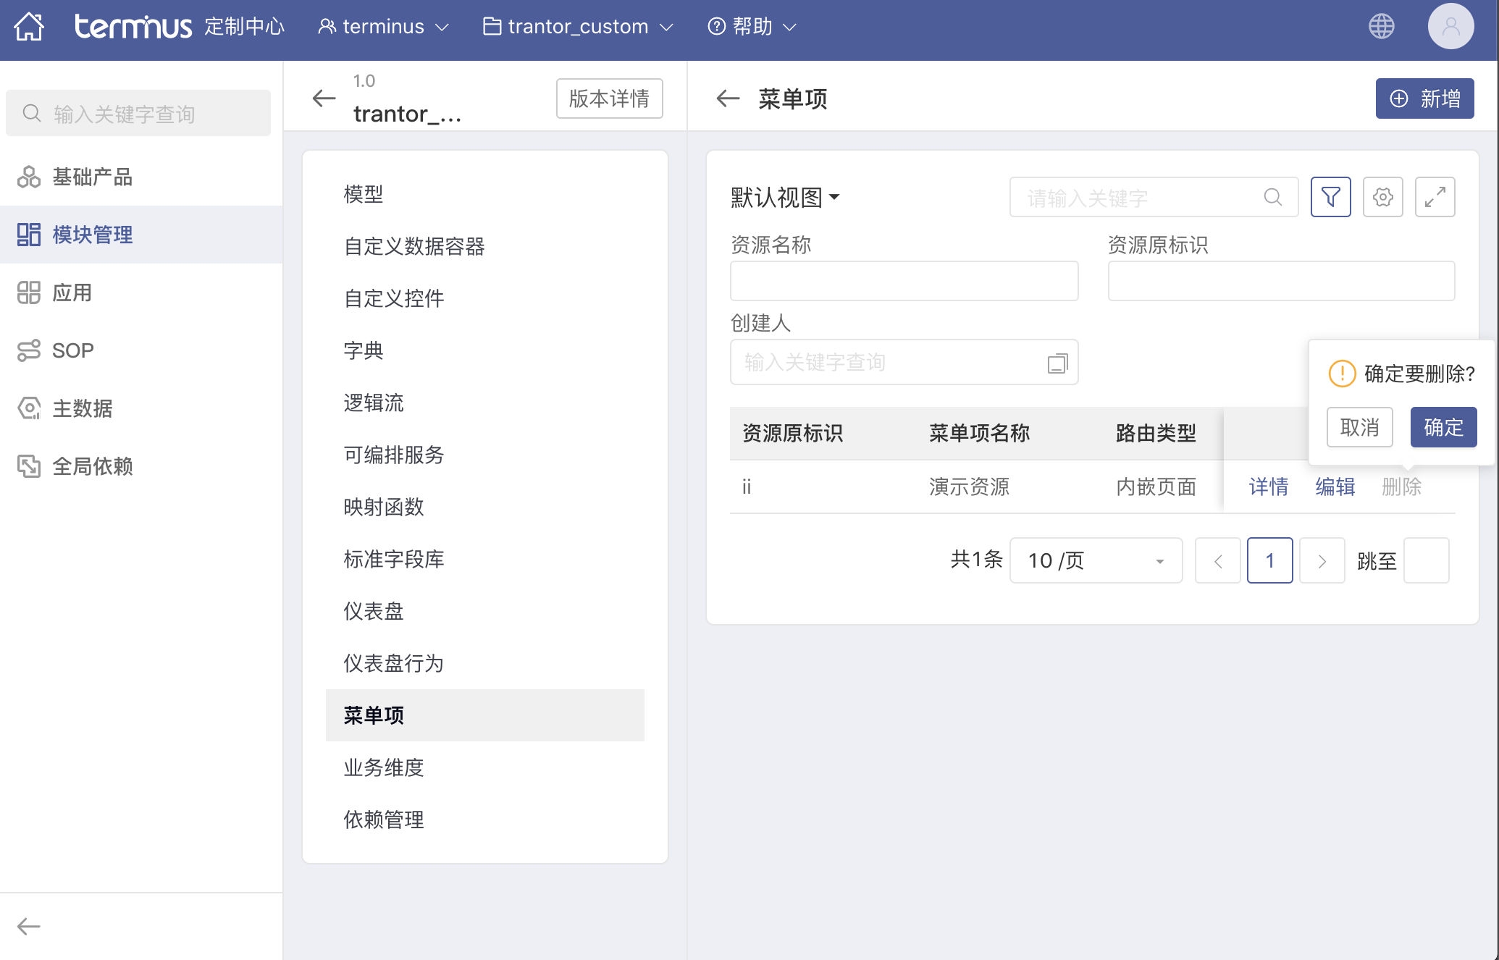Click the search magnifier in keyword box
Image resolution: width=1499 pixels, height=960 pixels.
click(x=1272, y=197)
